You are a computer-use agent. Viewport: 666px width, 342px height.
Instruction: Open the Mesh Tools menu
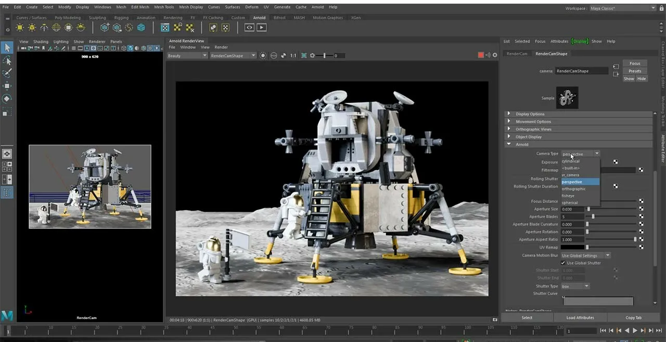[164, 7]
